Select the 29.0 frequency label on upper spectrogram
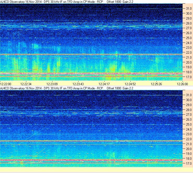193x173 pixels. 189,18
